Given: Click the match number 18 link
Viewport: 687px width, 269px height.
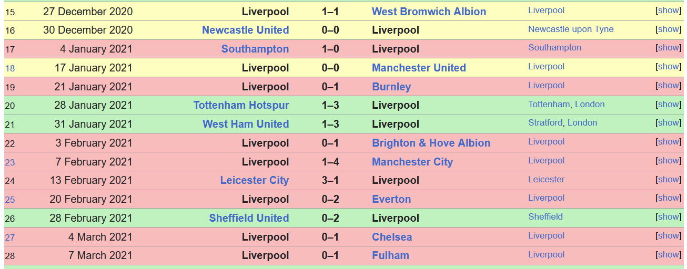Looking at the screenshot, I should (10, 68).
